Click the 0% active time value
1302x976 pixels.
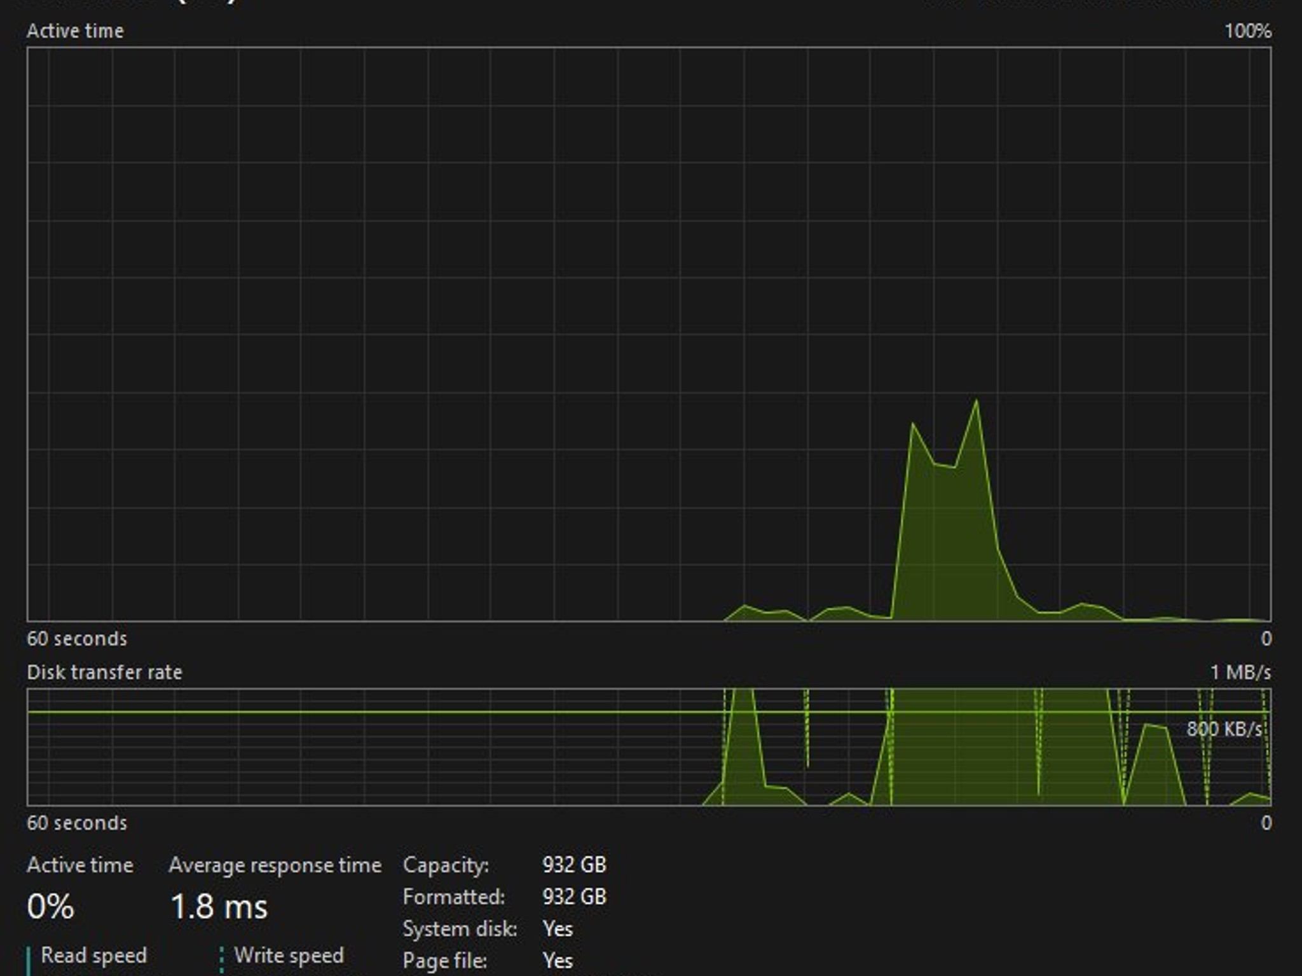pos(50,907)
